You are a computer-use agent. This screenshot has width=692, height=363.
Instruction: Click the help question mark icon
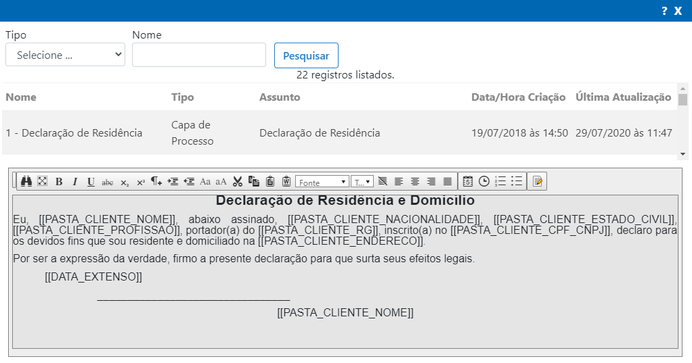(x=664, y=11)
